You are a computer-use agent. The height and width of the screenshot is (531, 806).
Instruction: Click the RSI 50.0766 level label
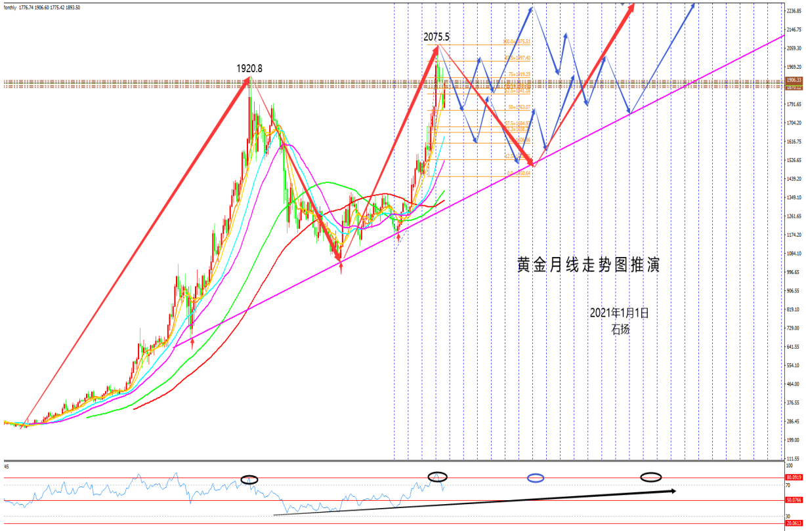click(794, 501)
